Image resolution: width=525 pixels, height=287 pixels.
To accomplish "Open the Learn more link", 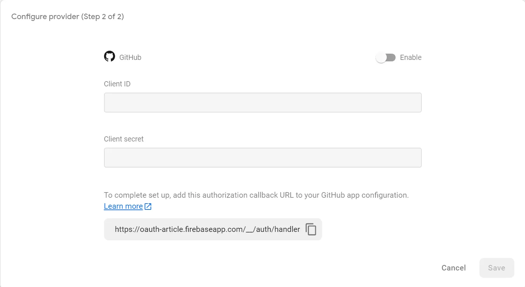I will (123, 206).
